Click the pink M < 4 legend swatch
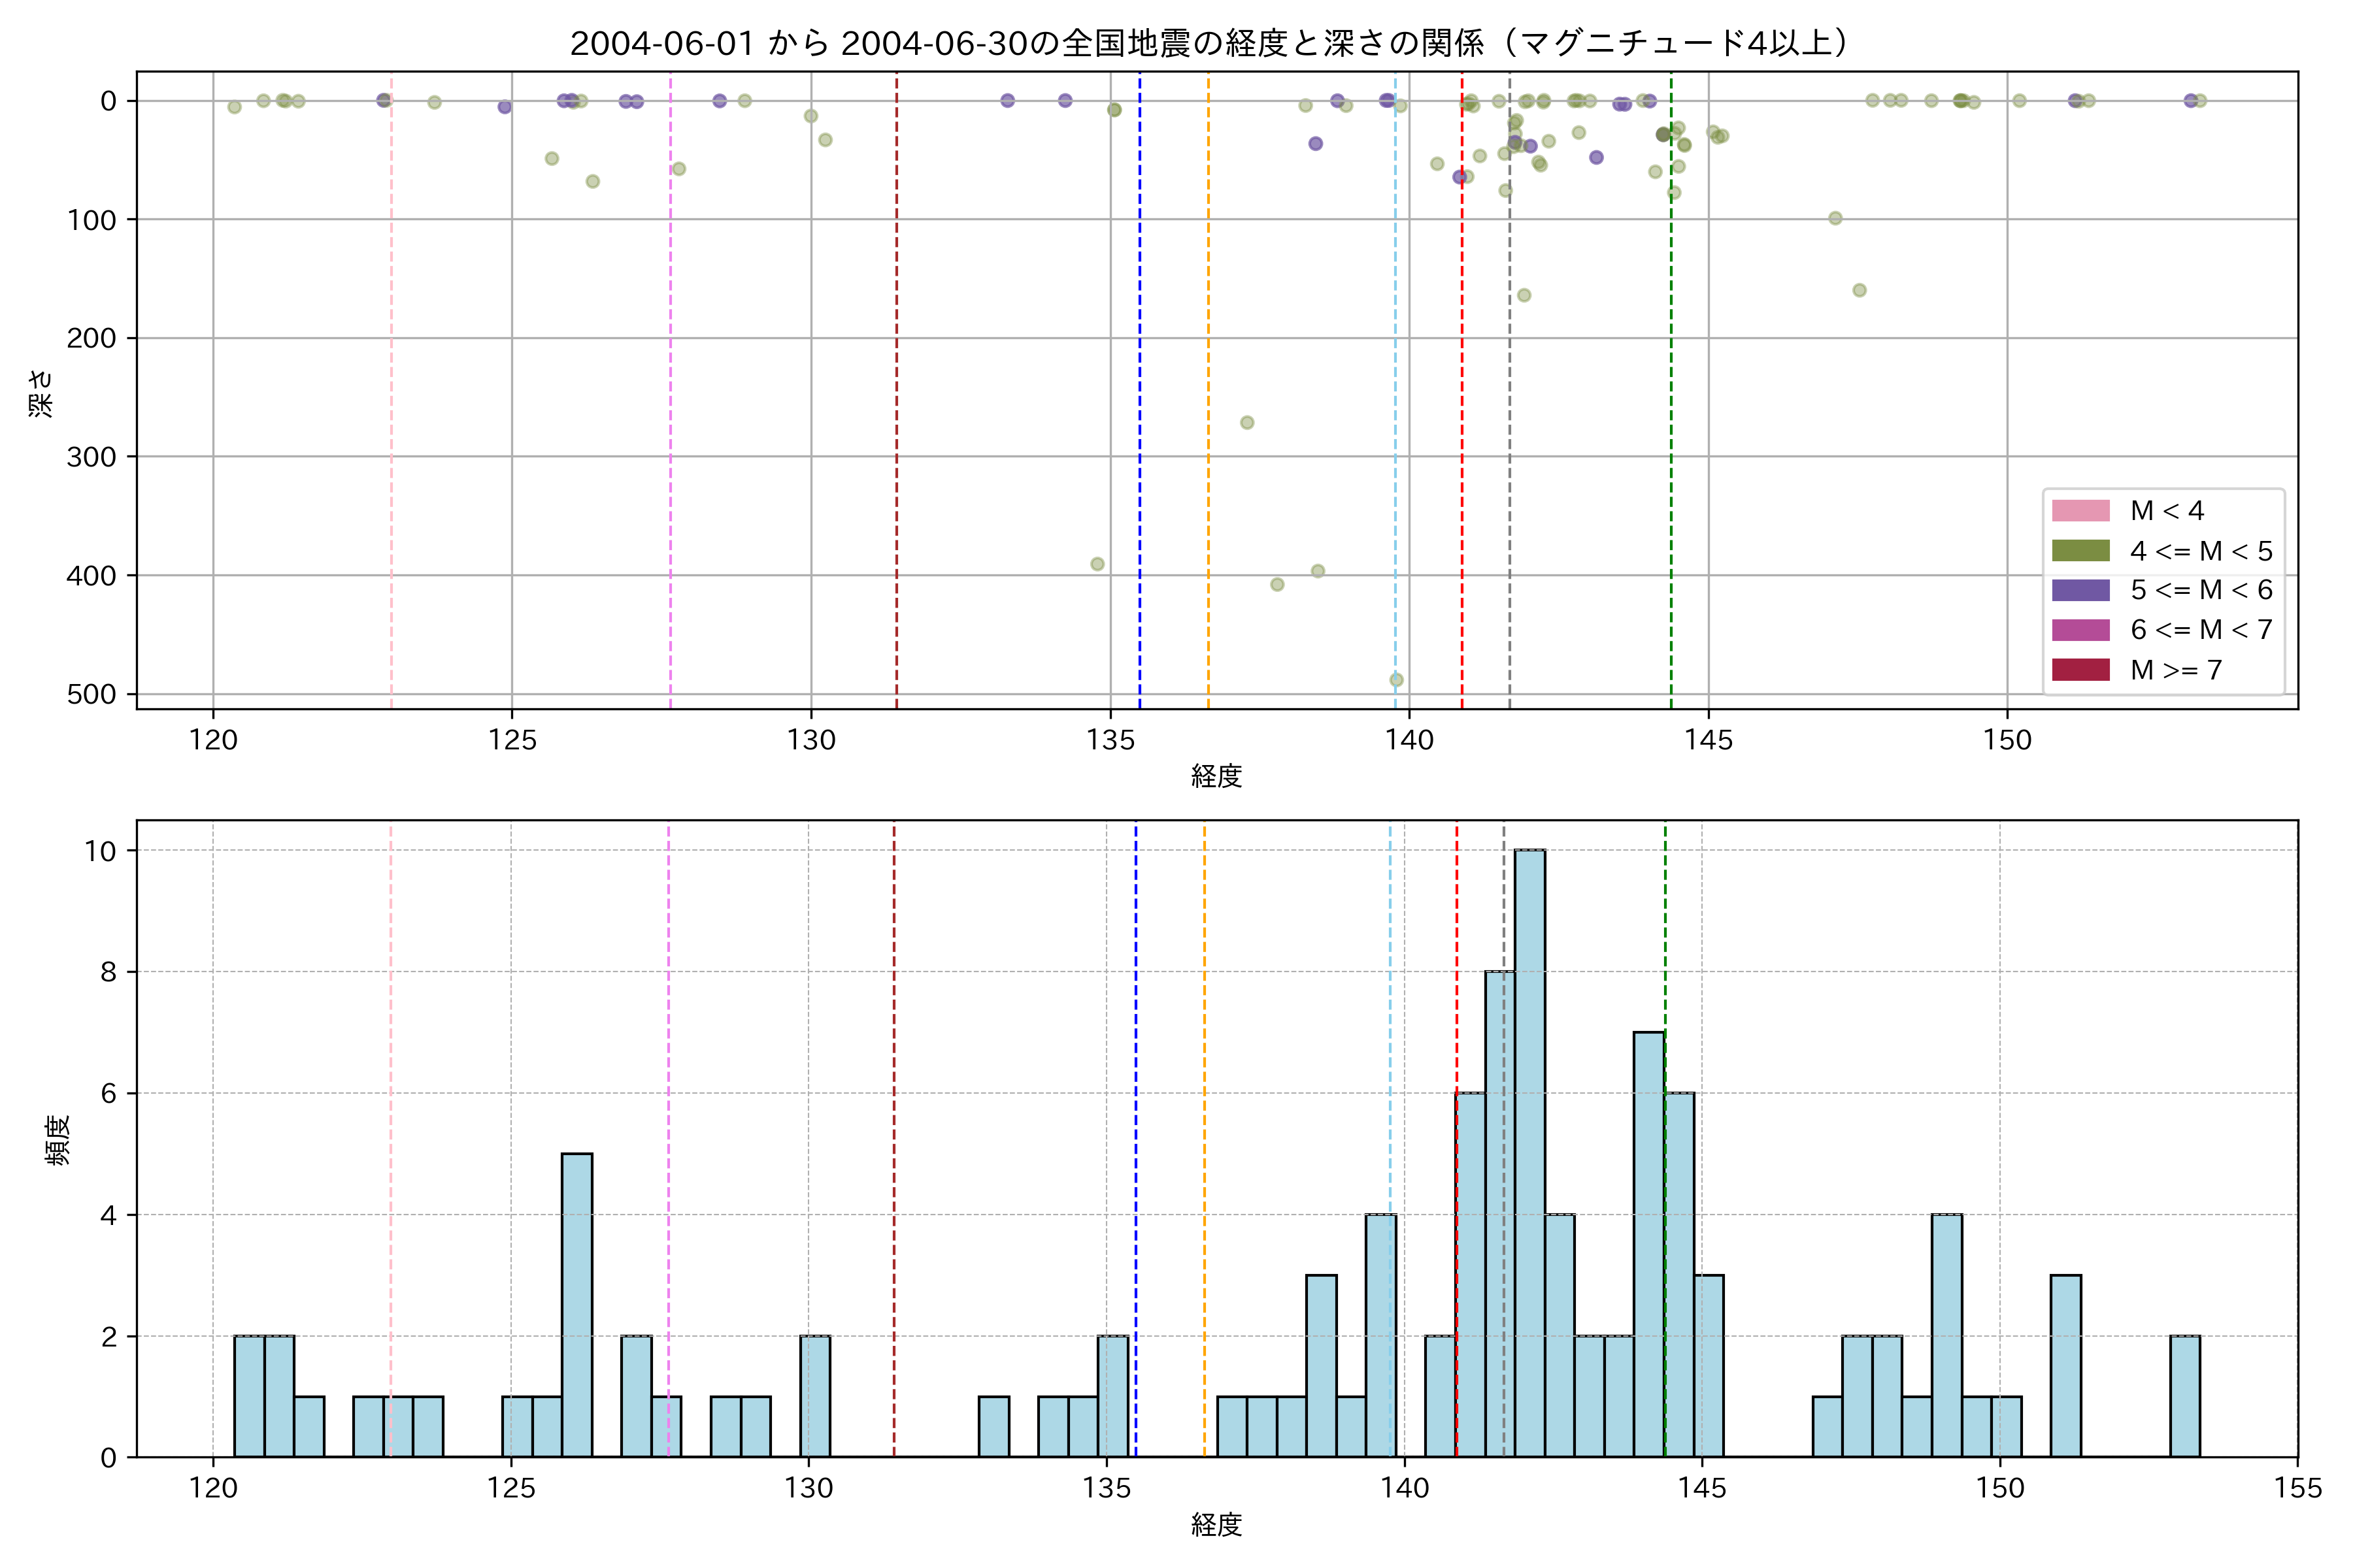The width and height of the screenshot is (2353, 1568). 2080,511
